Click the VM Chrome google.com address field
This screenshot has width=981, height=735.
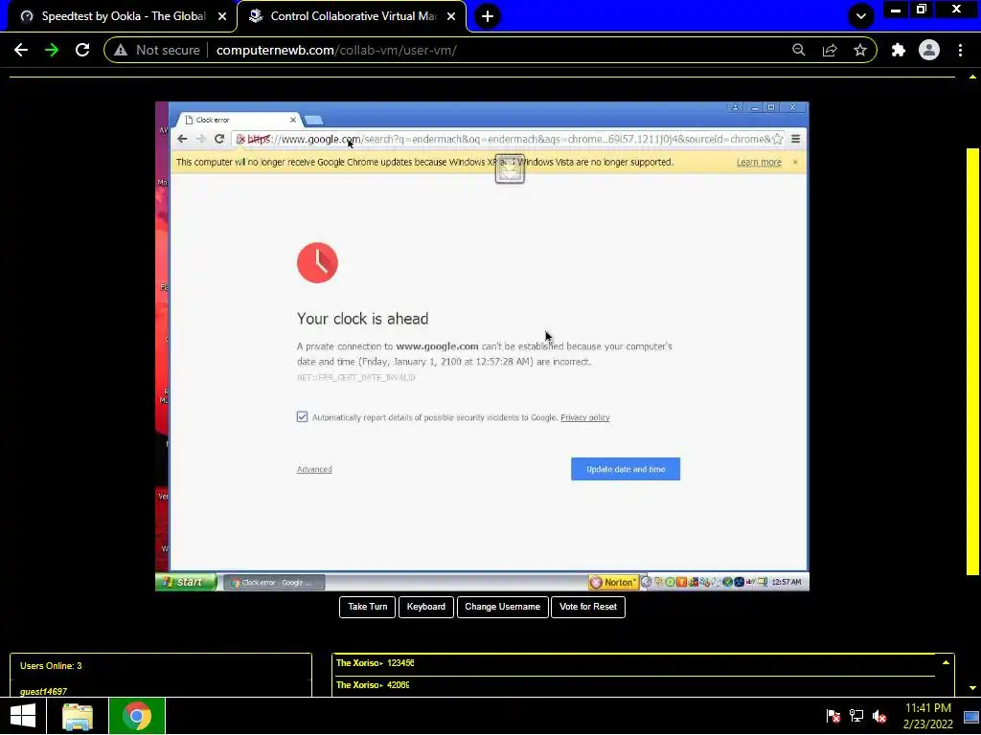[507, 139]
